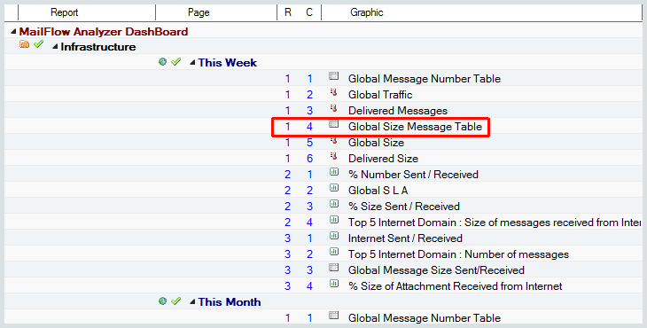Select % Size of Attachment Received from Internet
The width and height of the screenshot is (647, 328).
(x=456, y=286)
